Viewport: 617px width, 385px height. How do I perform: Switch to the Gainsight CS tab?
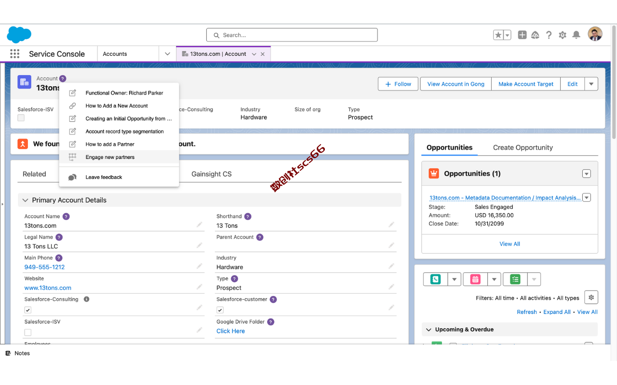212,174
